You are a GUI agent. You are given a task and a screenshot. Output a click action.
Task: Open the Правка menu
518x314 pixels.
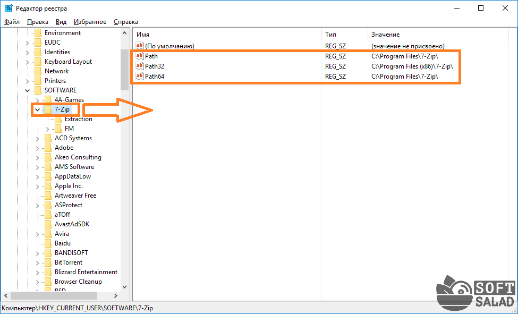coord(38,22)
